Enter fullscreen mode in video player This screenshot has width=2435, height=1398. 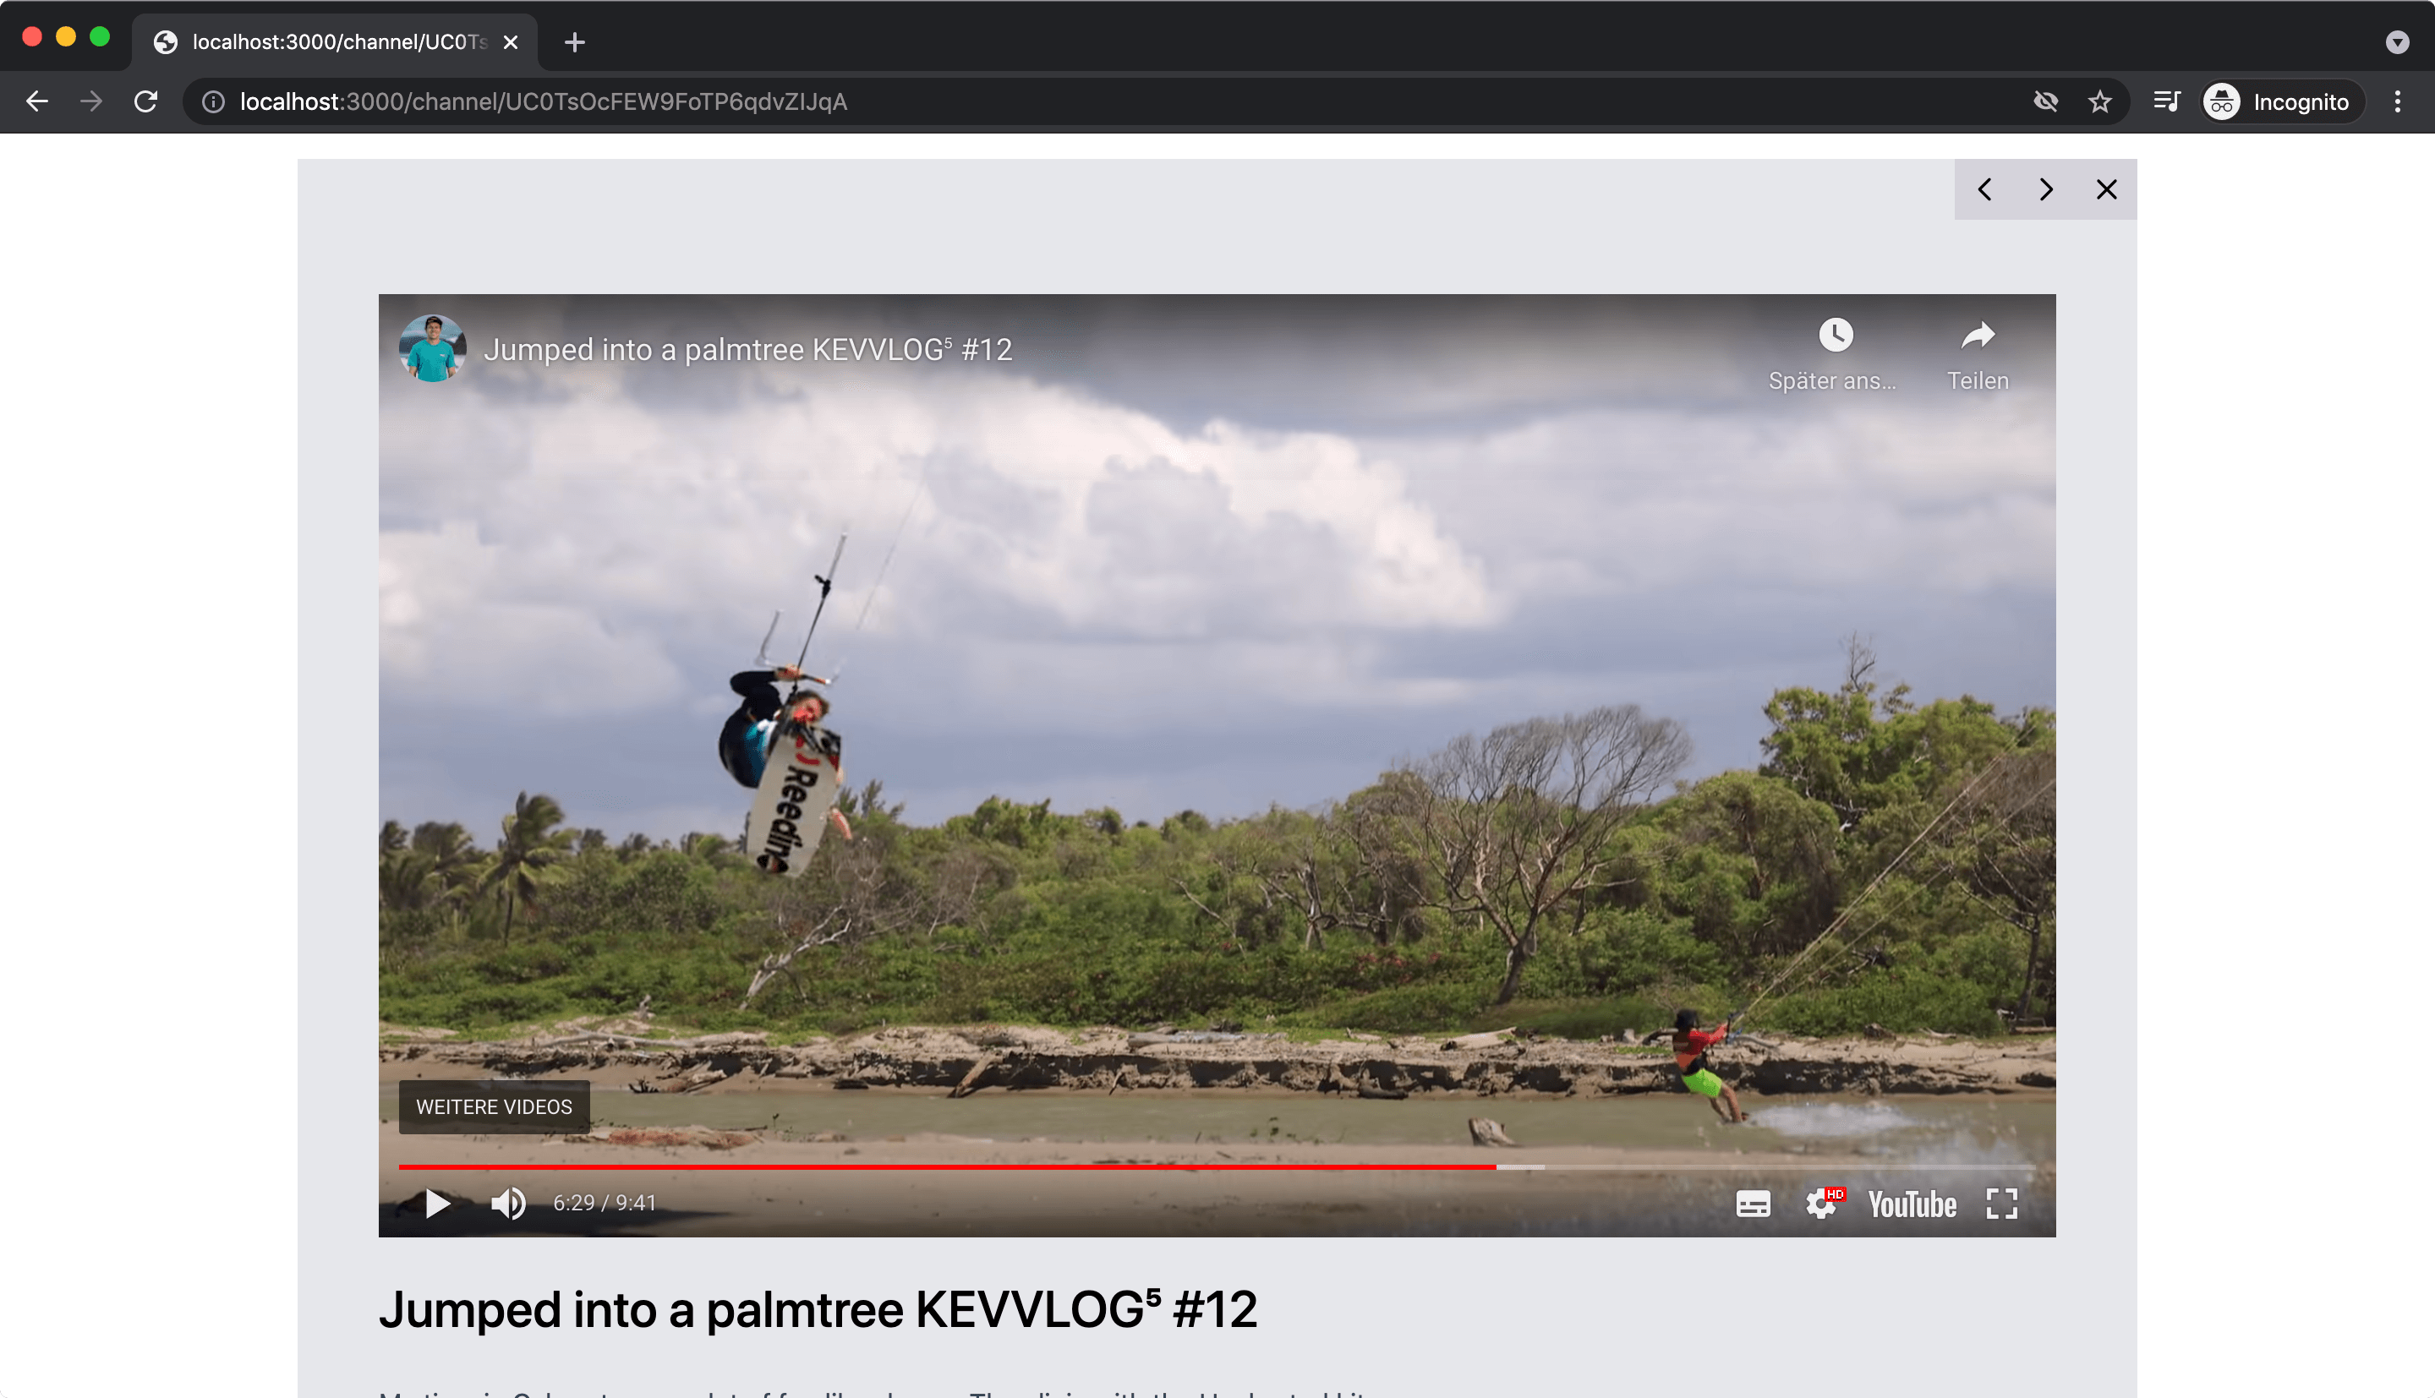[x=2002, y=1204]
